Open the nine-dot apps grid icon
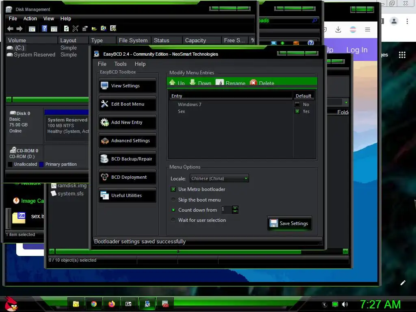Image resolution: width=416 pixels, height=312 pixels. click(x=402, y=55)
